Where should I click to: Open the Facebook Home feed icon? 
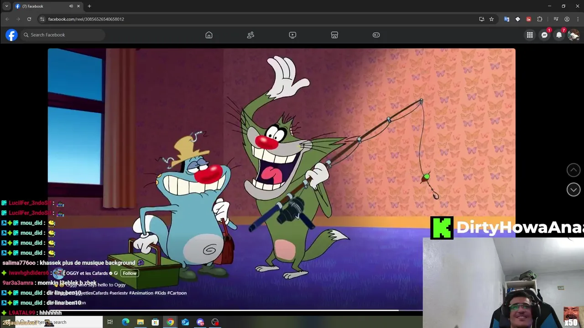(x=209, y=35)
